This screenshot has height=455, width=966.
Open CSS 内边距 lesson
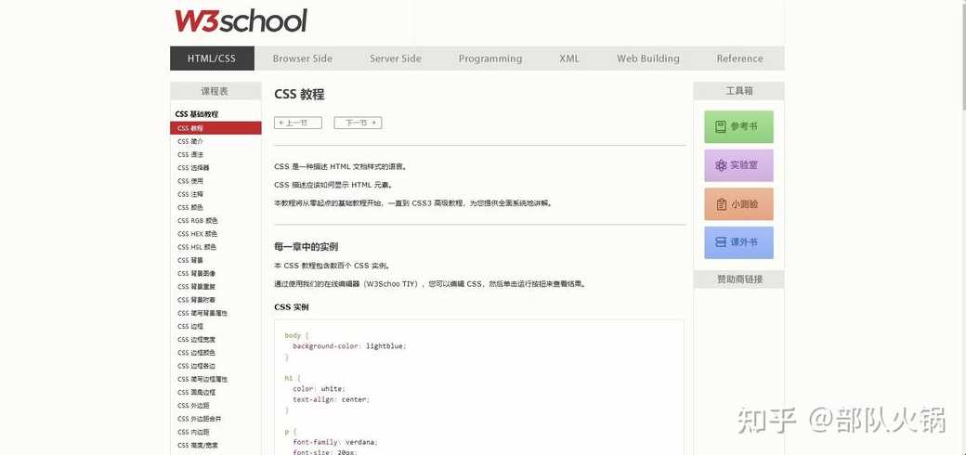[193, 432]
